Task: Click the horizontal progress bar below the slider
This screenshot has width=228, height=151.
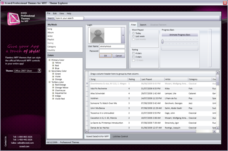Action: [180, 49]
